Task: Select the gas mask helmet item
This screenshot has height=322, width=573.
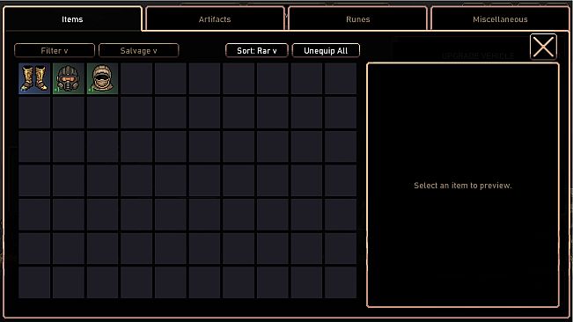Action: point(69,78)
